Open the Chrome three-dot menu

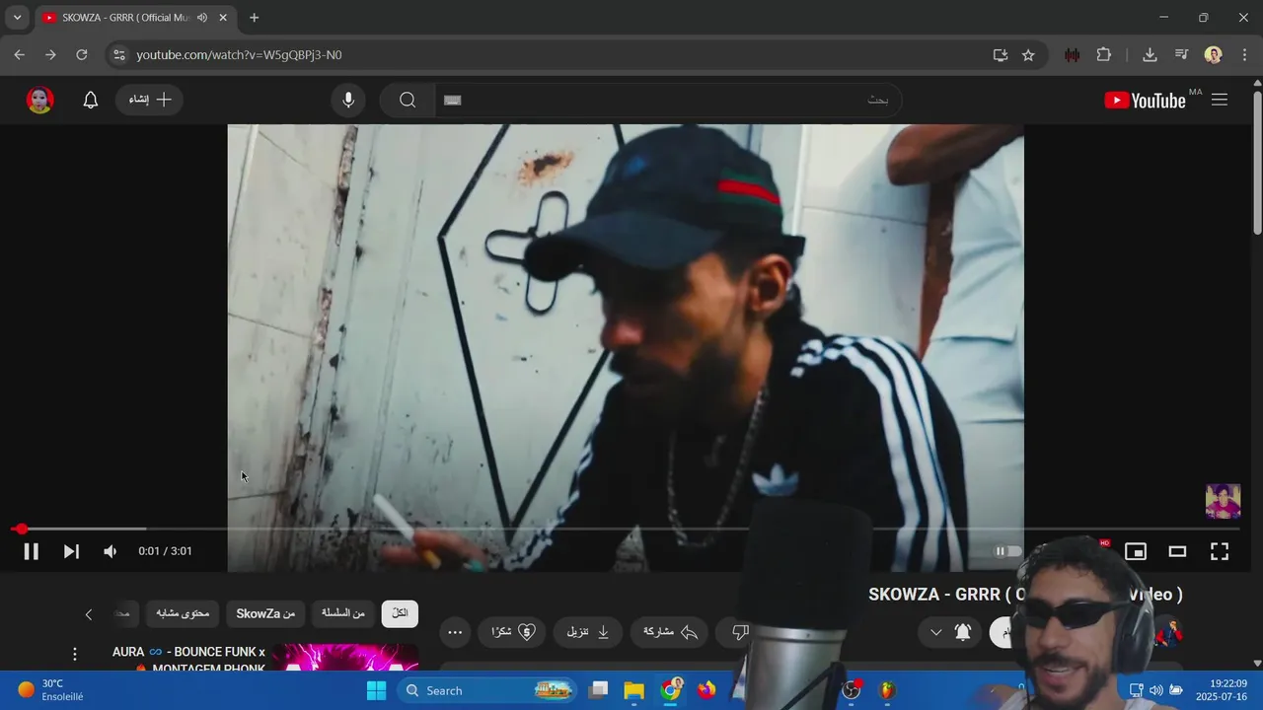1245,55
